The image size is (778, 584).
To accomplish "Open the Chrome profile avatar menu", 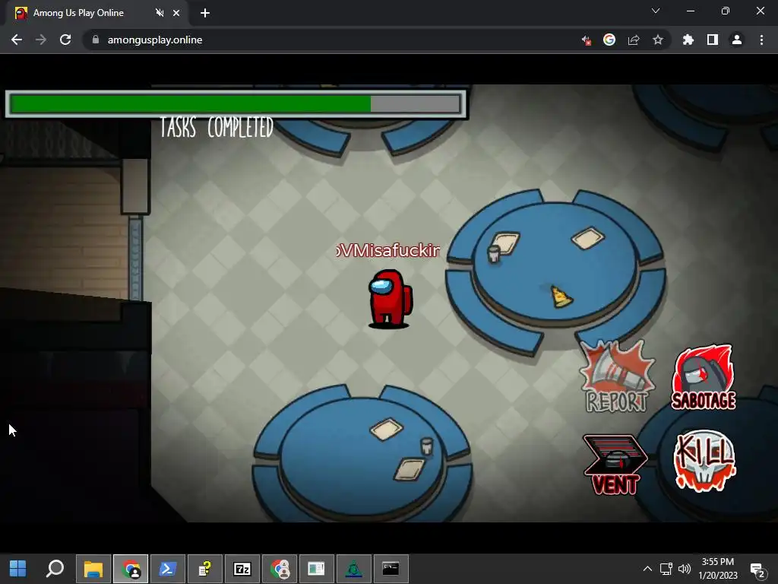I will point(737,40).
